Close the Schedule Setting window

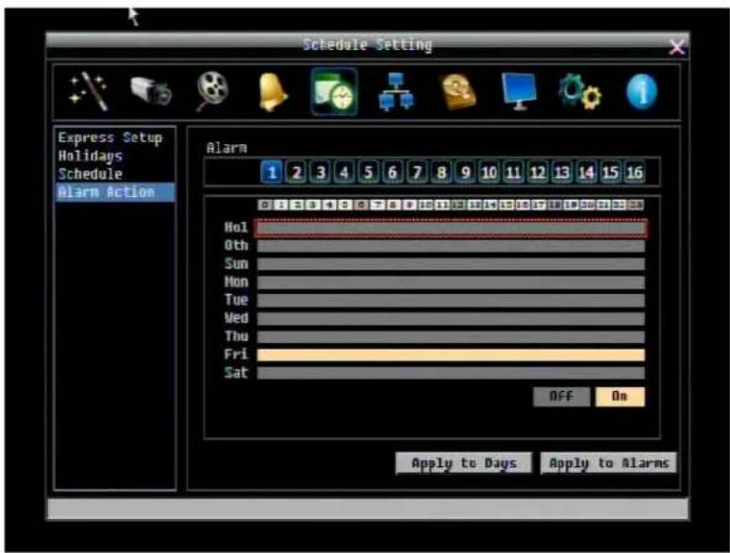[x=676, y=47]
